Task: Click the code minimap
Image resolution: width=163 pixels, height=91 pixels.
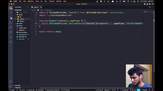Action: (x=148, y=12)
